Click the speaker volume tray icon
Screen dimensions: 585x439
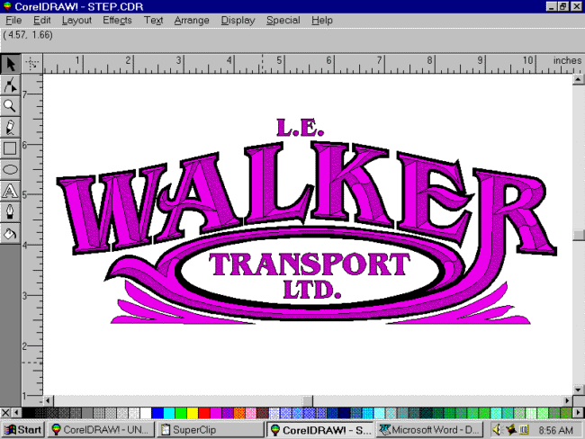[497, 430]
